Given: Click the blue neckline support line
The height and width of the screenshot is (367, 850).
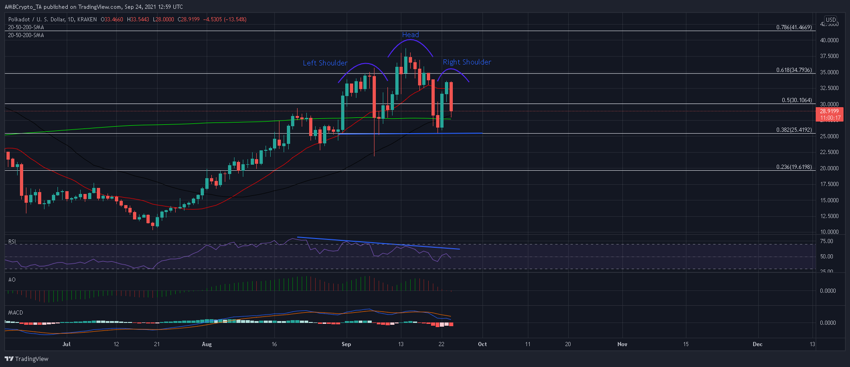Looking at the screenshot, I should (x=412, y=134).
